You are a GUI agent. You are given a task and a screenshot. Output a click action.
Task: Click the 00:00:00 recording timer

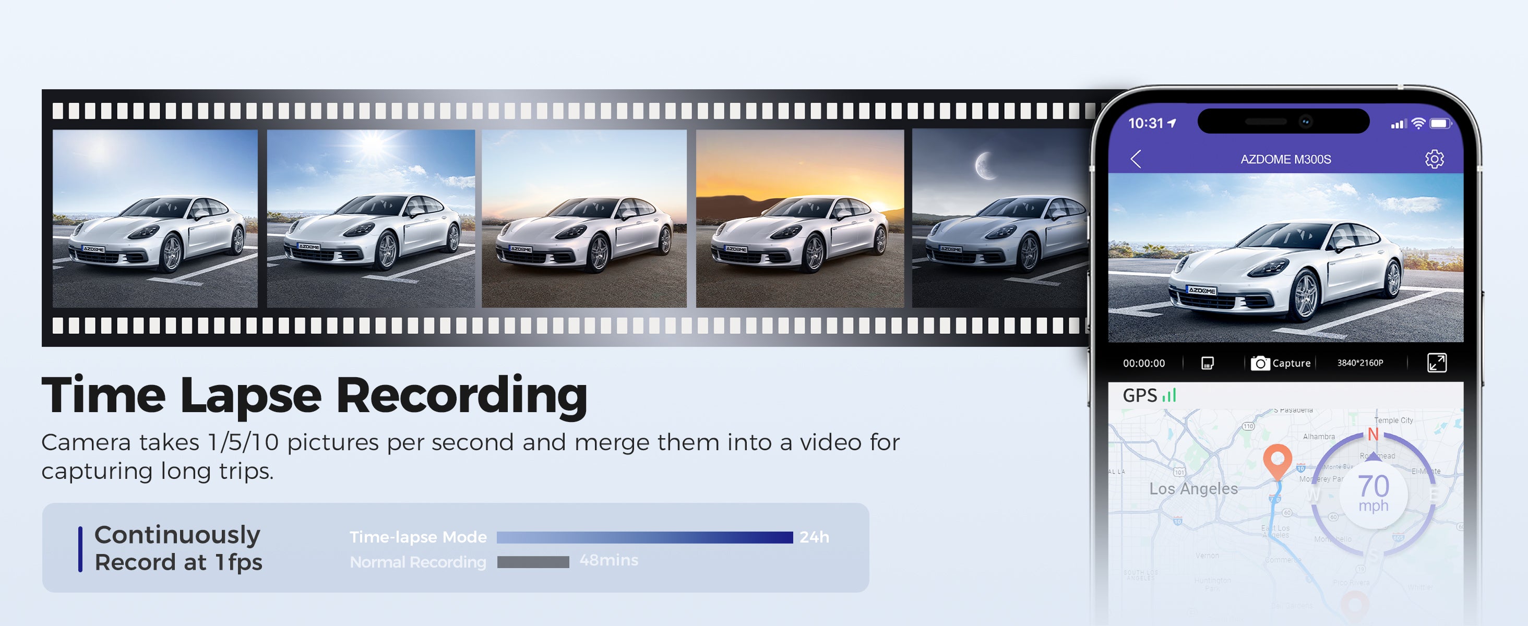(x=1143, y=364)
